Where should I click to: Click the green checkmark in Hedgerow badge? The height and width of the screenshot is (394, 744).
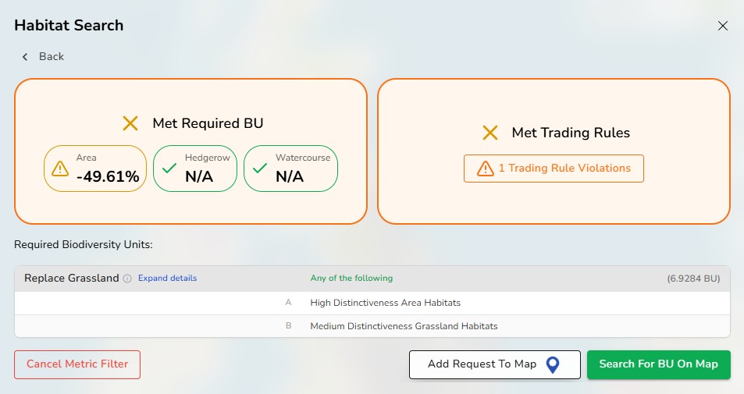pos(168,169)
